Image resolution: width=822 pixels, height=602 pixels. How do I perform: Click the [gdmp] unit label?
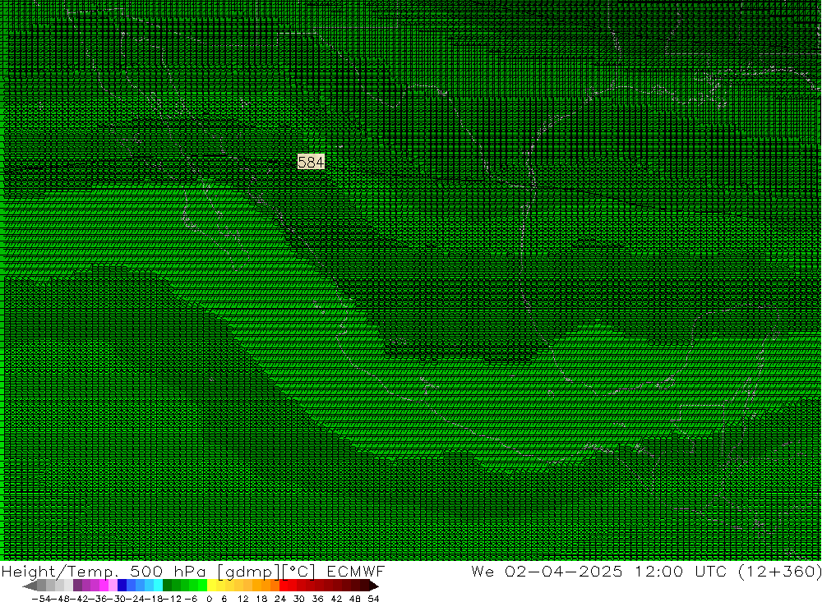pyautogui.click(x=249, y=572)
